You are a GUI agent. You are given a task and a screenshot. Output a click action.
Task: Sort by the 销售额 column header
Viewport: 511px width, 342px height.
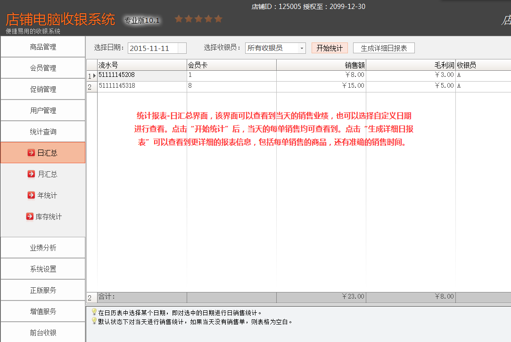321,65
